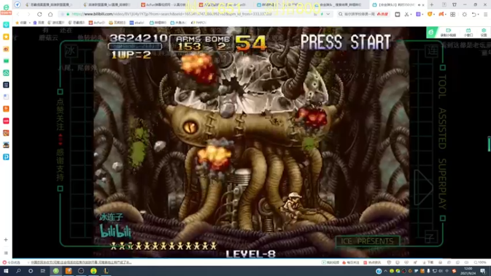Viewport: 491px width, 276px height.
Task: Open Cortana on the taskbar
Action: coord(30,271)
